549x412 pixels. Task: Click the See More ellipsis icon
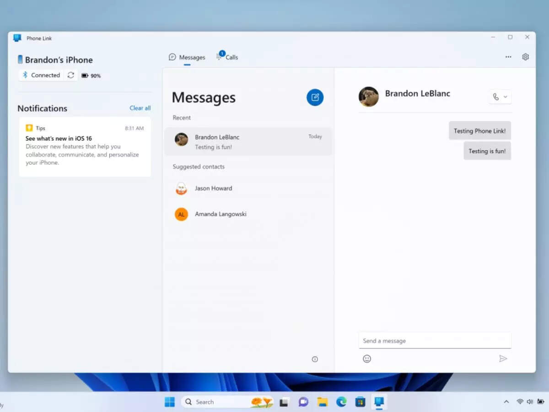(508, 56)
